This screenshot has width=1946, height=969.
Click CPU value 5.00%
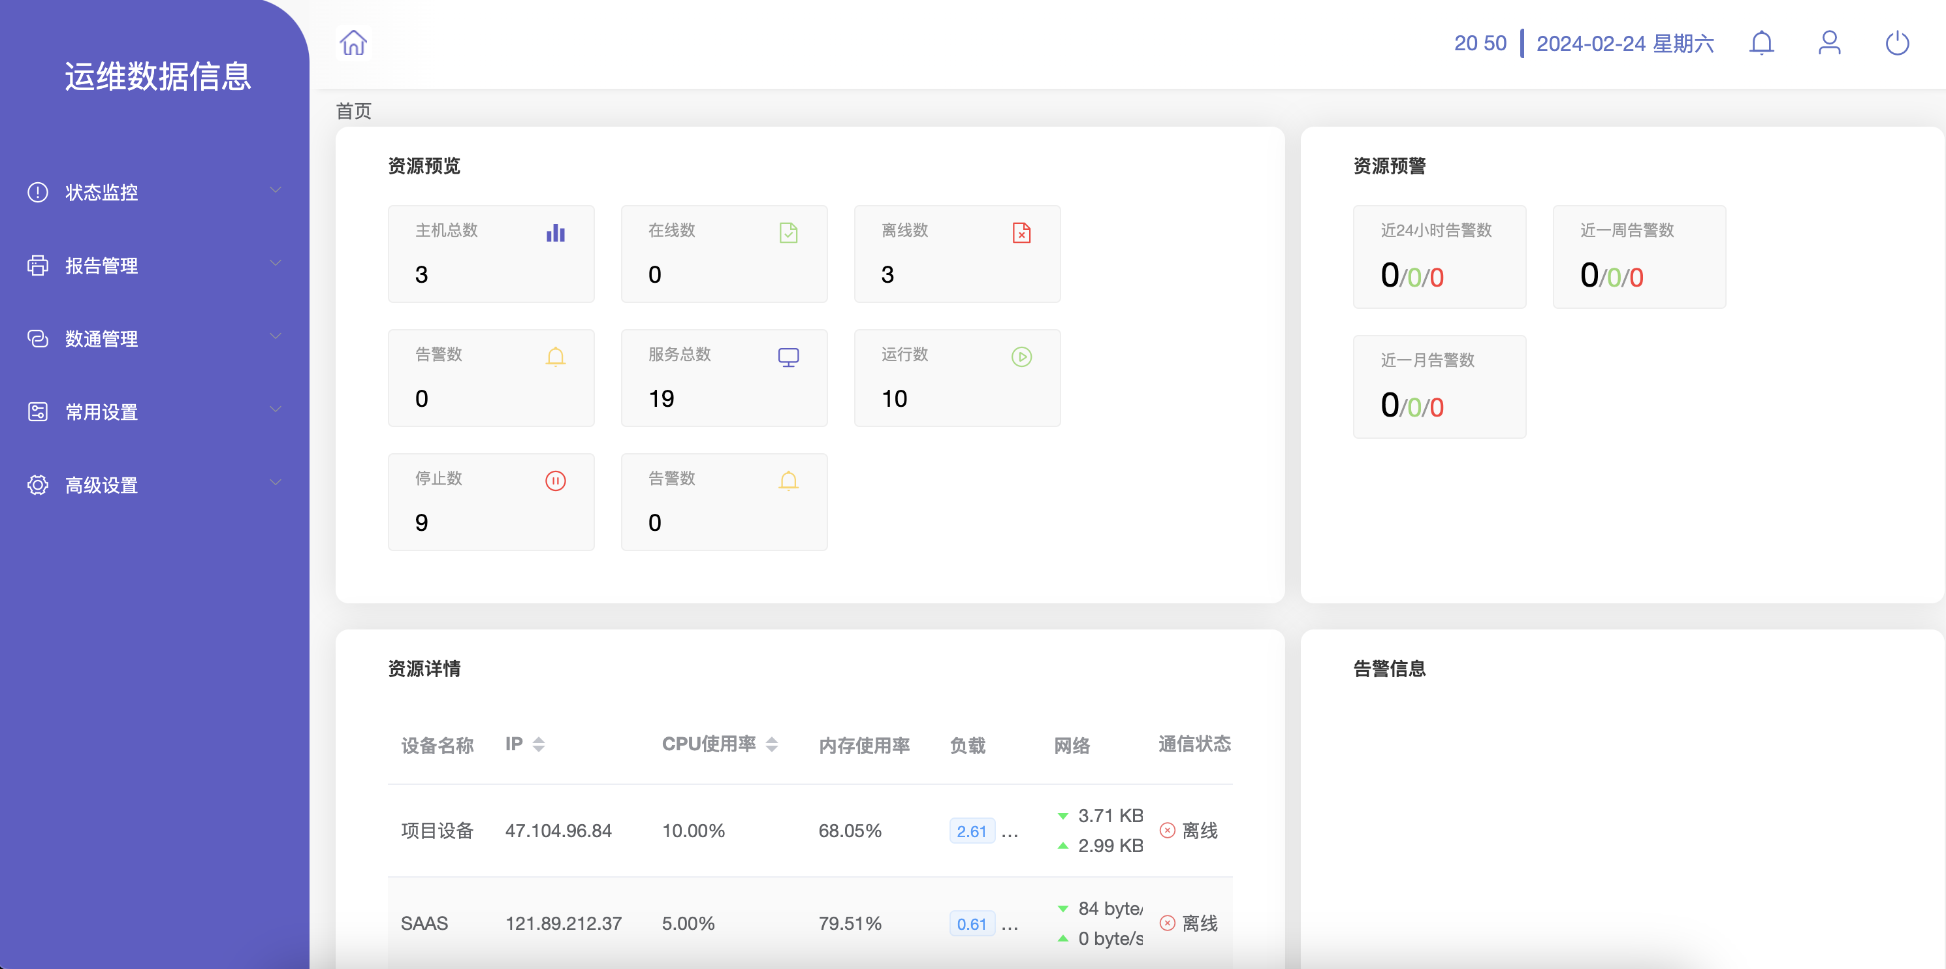[688, 924]
